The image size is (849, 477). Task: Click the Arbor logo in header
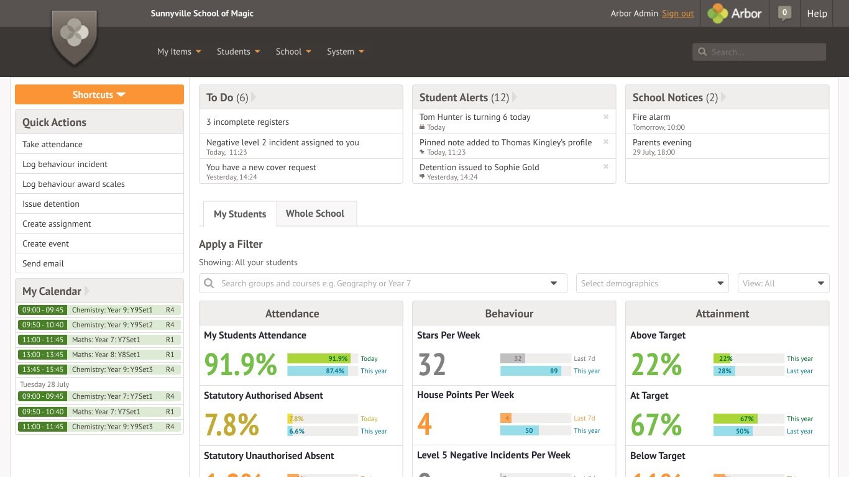pyautogui.click(x=735, y=13)
